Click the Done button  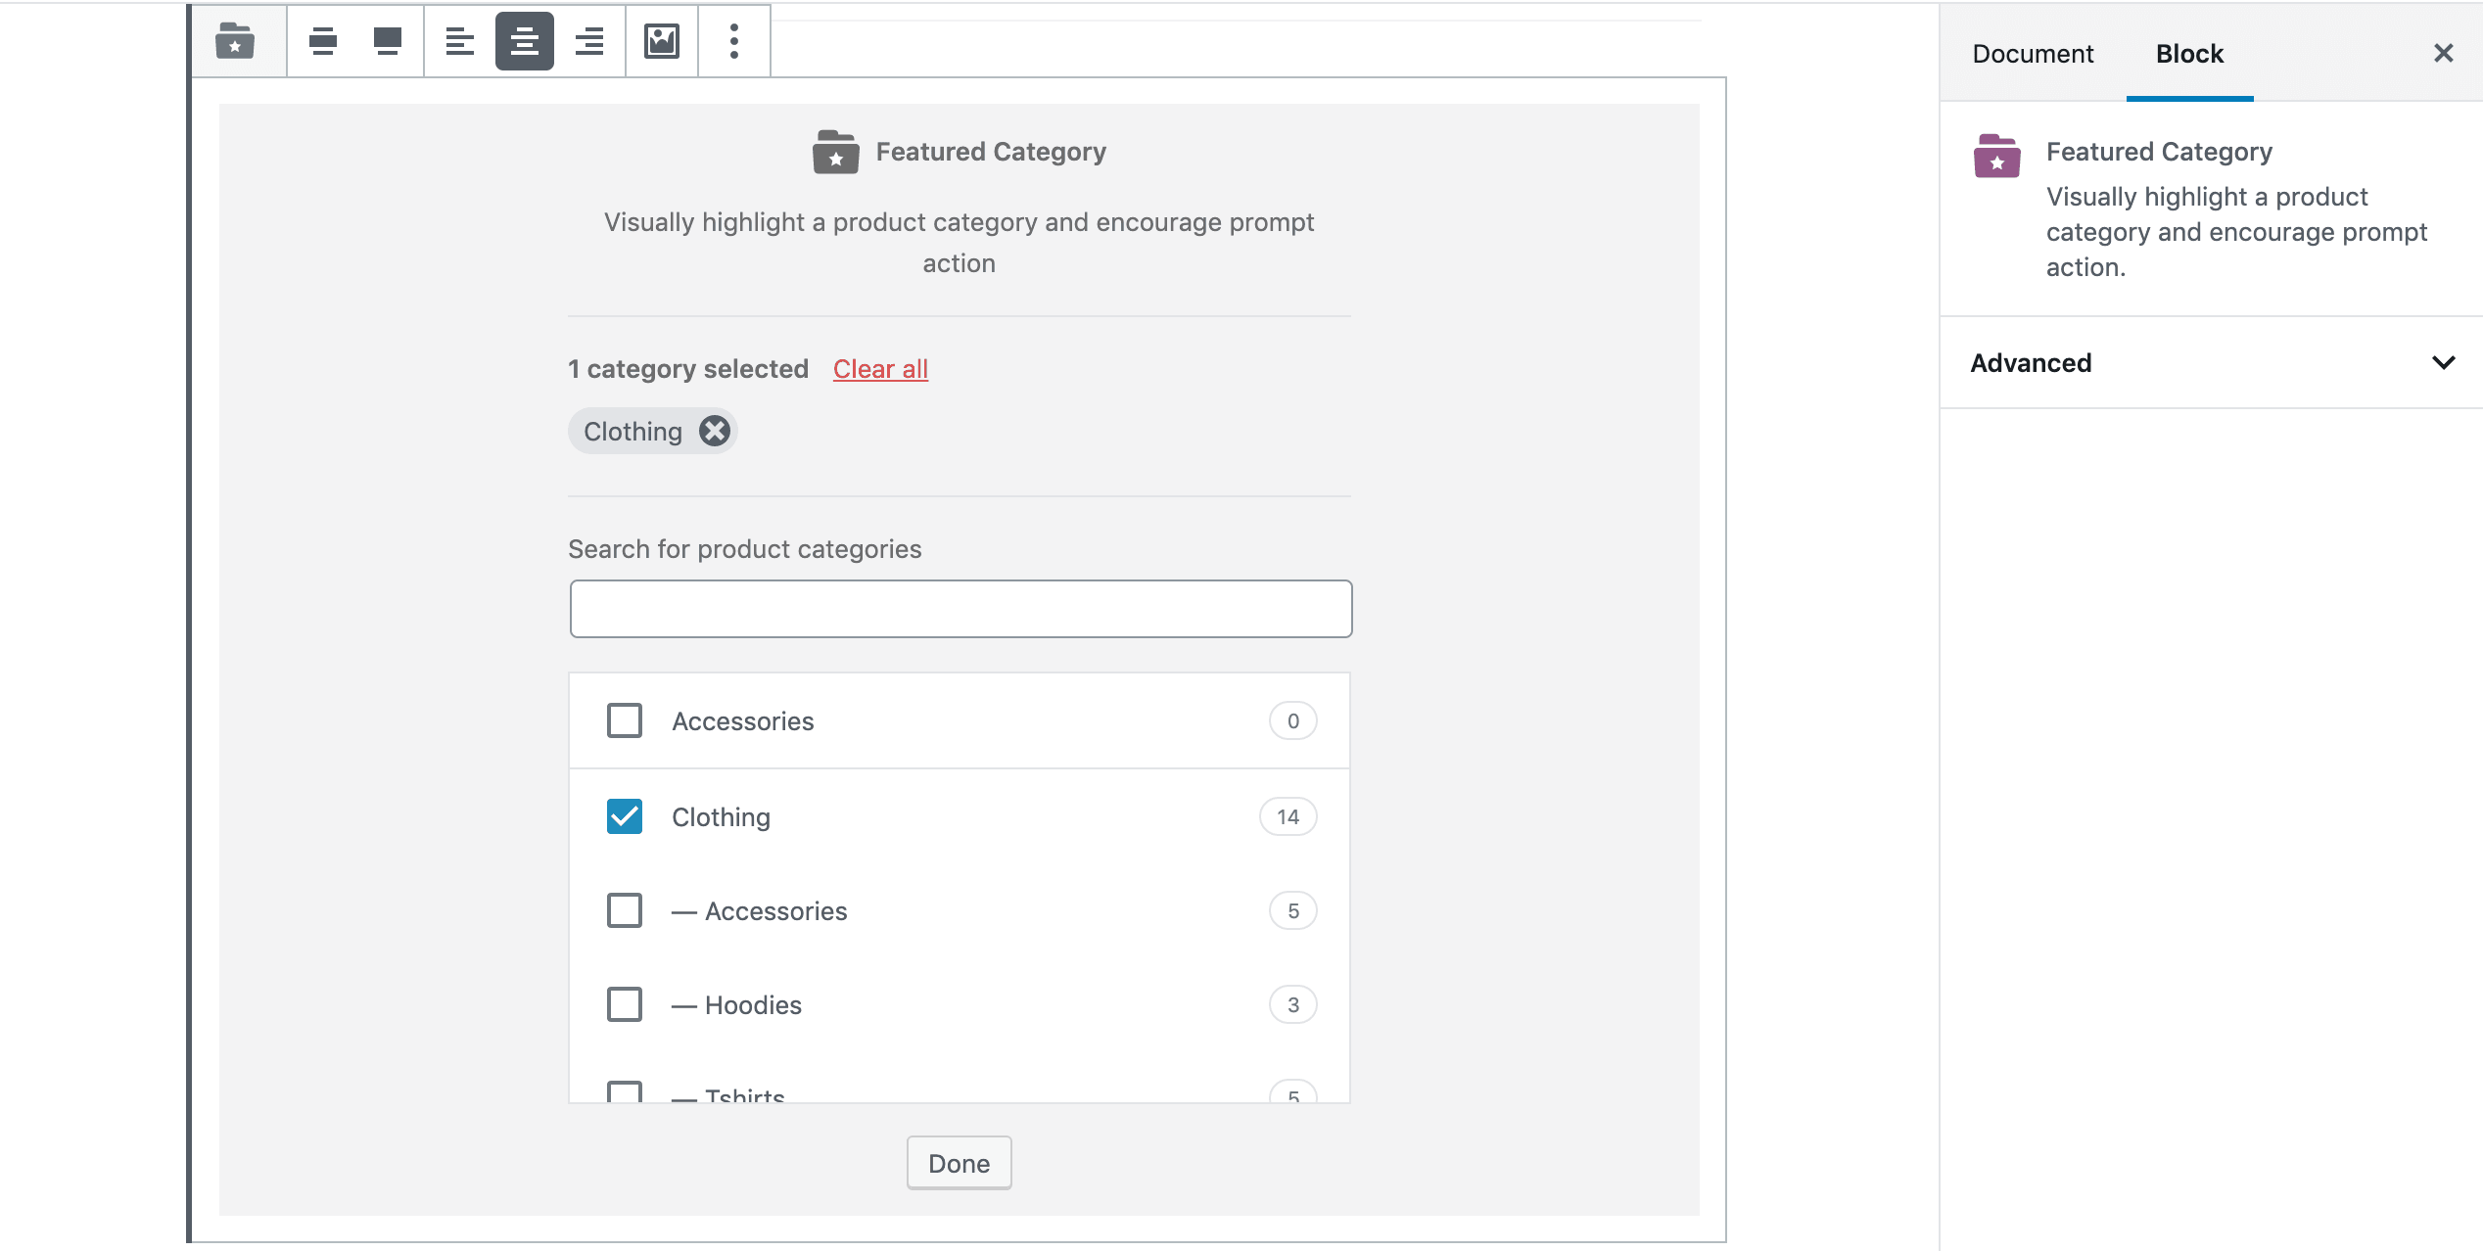[959, 1163]
